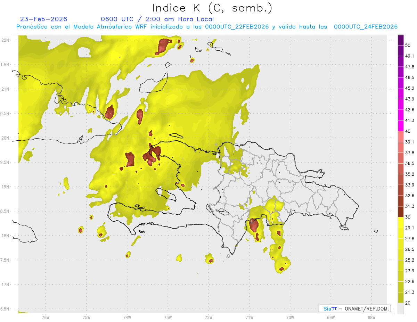Click the longitude label "68W"
Viewport: 417px width, 322px height.
(371, 317)
